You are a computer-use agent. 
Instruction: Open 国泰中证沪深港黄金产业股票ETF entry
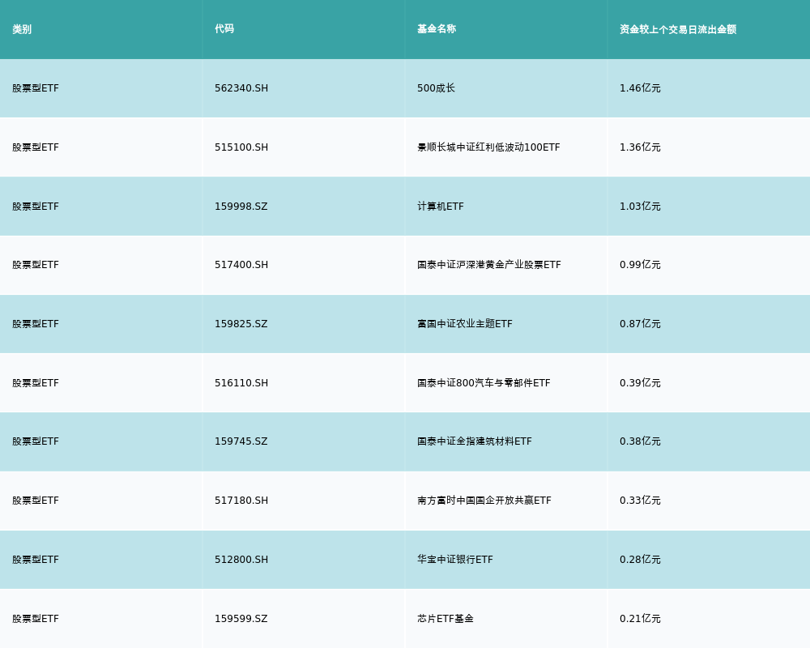click(488, 265)
